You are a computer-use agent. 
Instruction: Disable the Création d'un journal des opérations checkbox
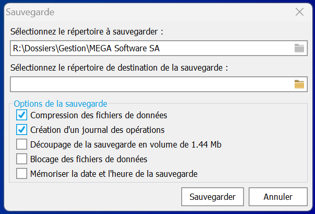click(x=22, y=129)
